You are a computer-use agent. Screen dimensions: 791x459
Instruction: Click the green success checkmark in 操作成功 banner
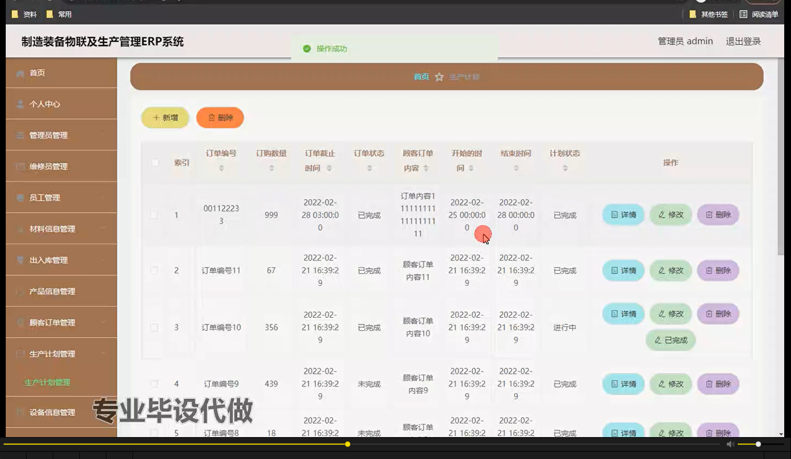coord(307,49)
